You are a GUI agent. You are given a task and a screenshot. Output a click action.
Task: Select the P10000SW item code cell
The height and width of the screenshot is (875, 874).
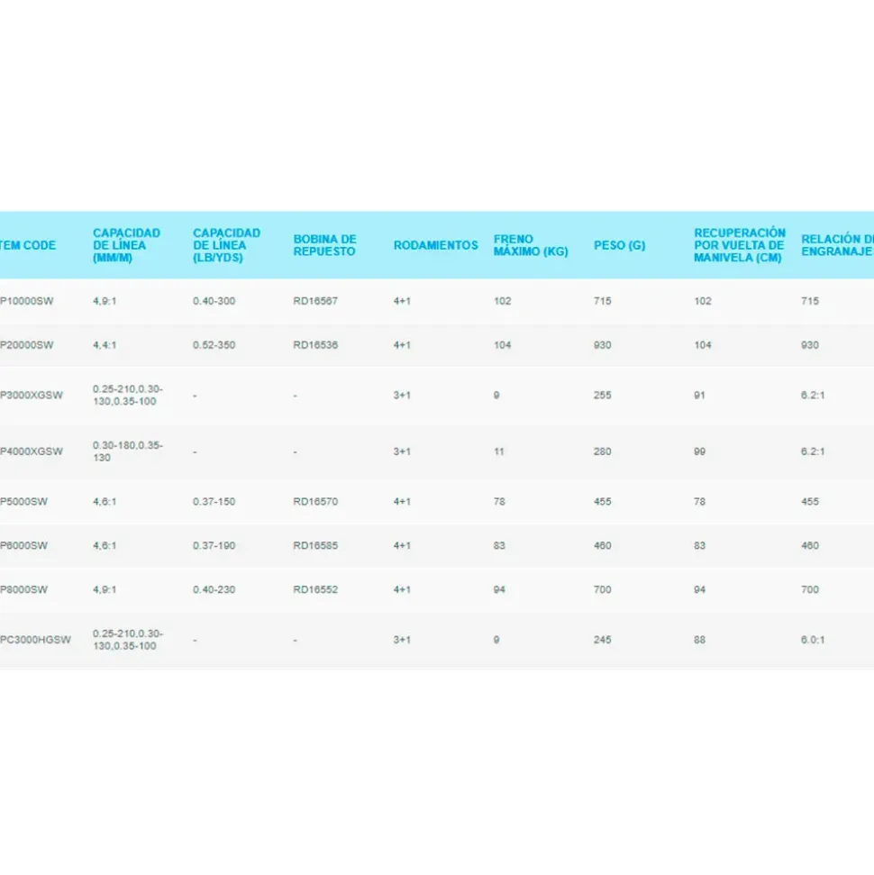pyautogui.click(x=27, y=301)
